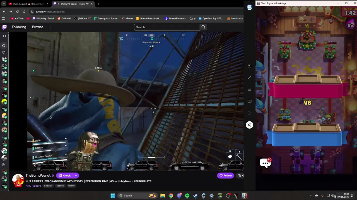Open the ARC Raiders category link
This screenshot has width=357, height=200.
pos(33,186)
